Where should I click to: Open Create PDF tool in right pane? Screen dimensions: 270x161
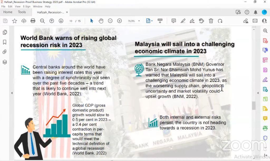click(265, 41)
